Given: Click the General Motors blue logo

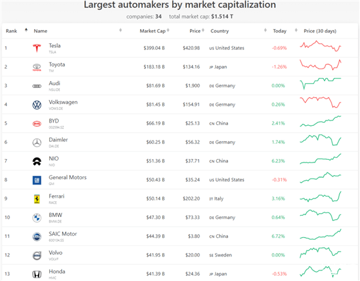Looking at the screenshot, I should coord(37,180).
